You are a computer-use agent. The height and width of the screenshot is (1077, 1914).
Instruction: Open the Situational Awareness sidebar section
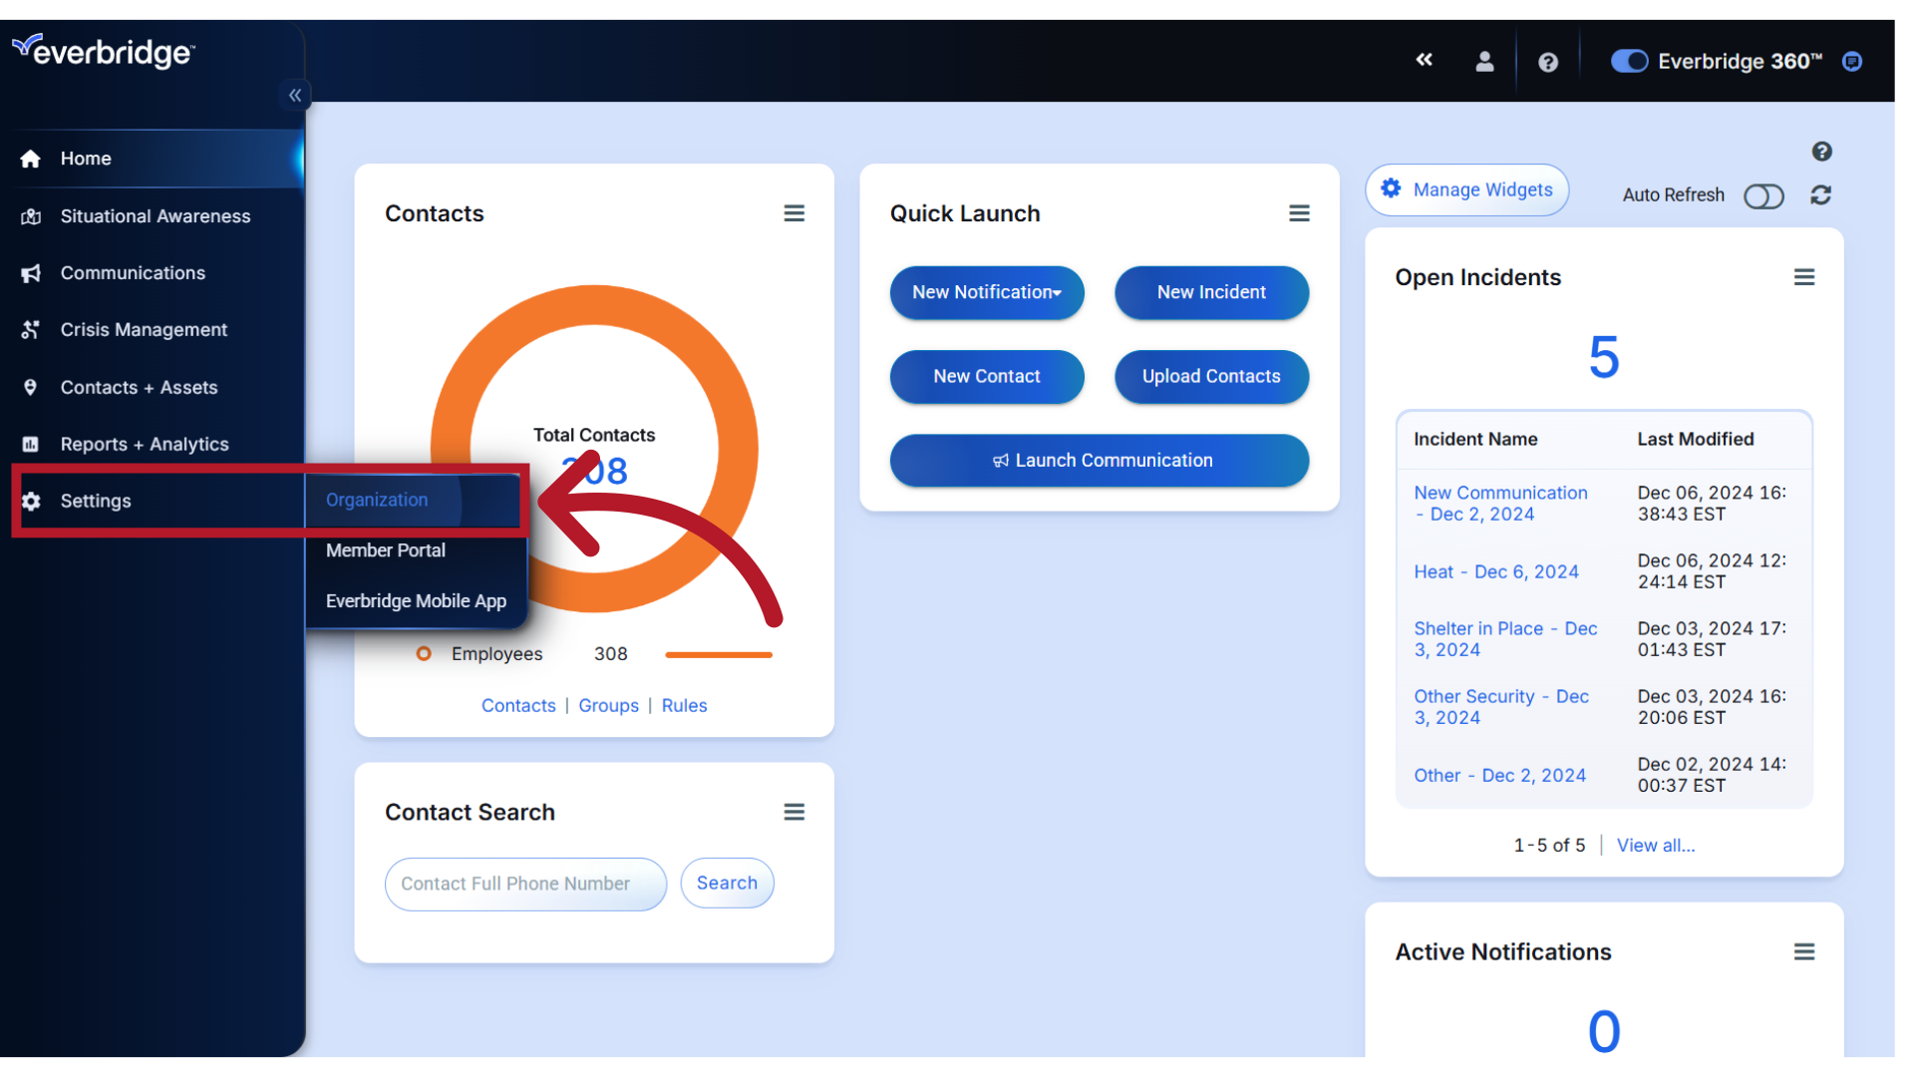point(156,215)
